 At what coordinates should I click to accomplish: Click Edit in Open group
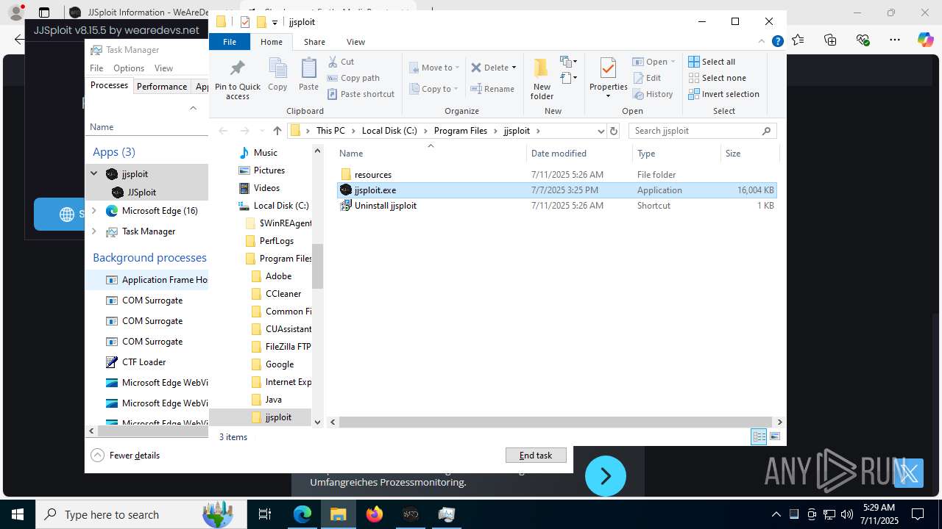pos(647,78)
